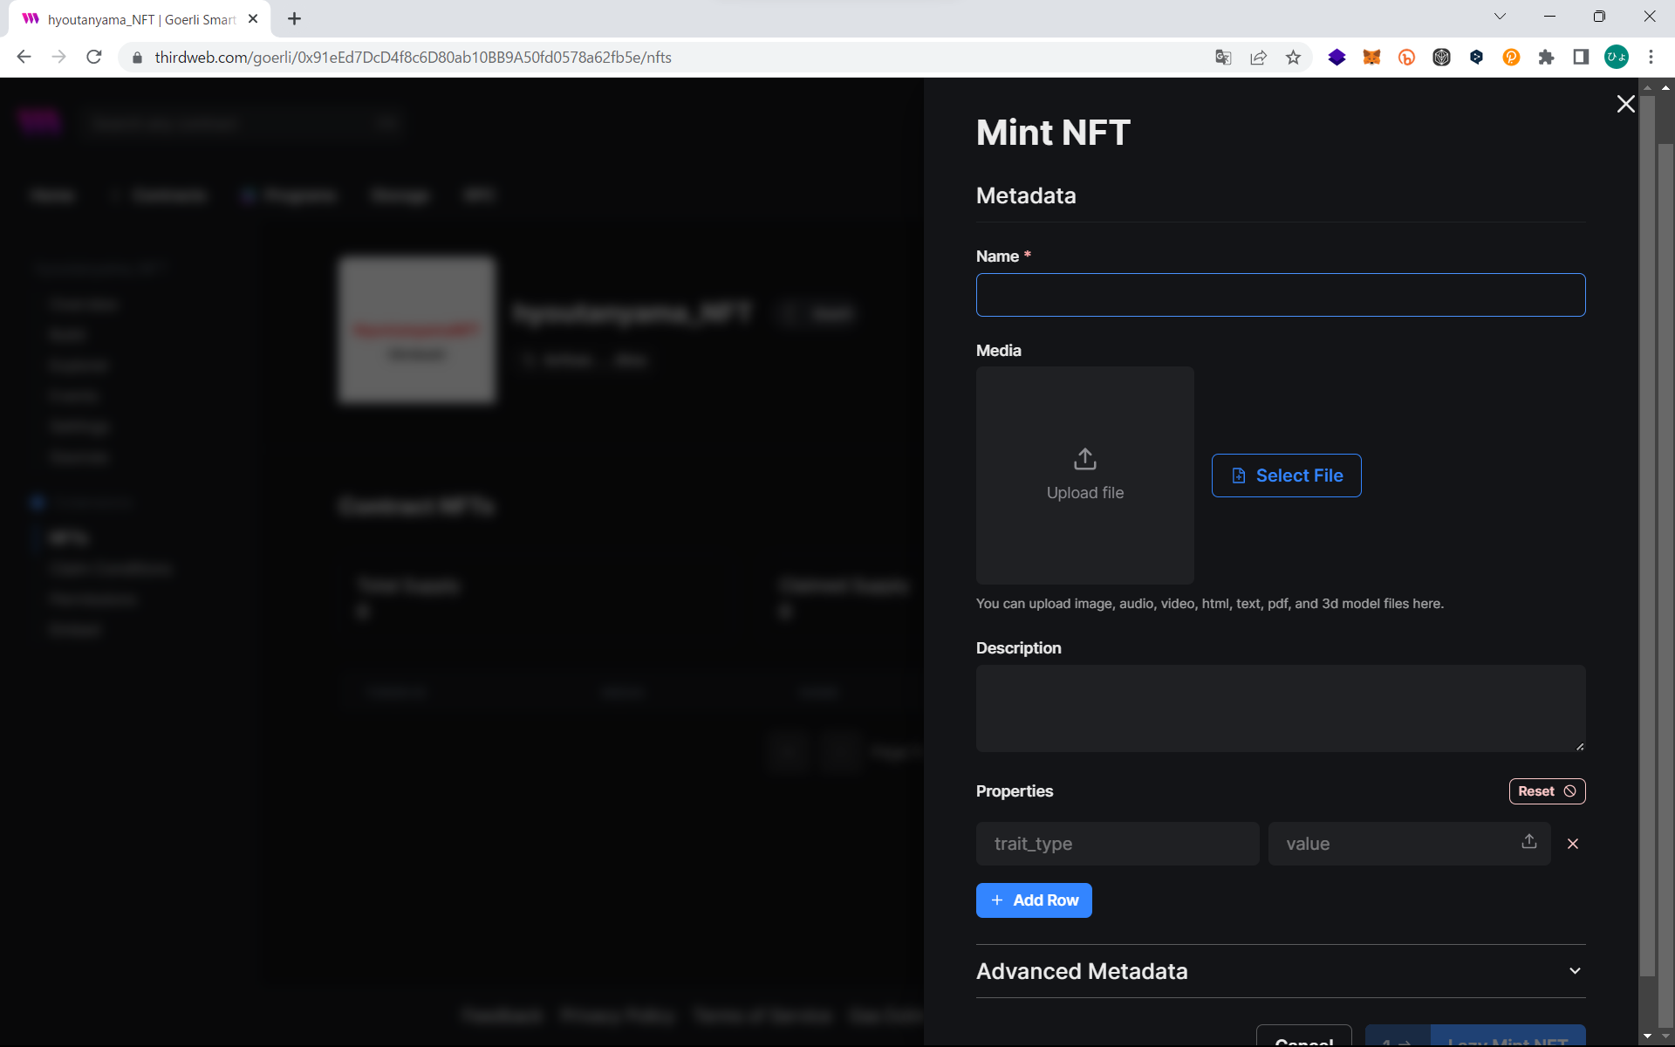Open MetaMask fox extension
Viewport: 1675px width, 1047px height.
pos(1371,58)
